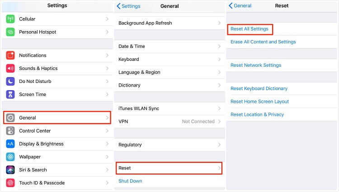Expand Background App Refresh chevron
339x192 pixels.
(x=219, y=23)
